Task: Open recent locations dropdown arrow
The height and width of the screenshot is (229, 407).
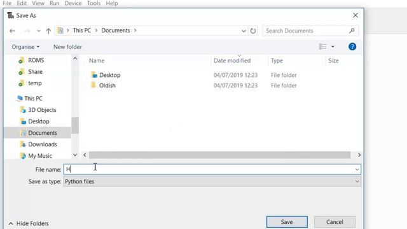Action: pyautogui.click(x=39, y=31)
